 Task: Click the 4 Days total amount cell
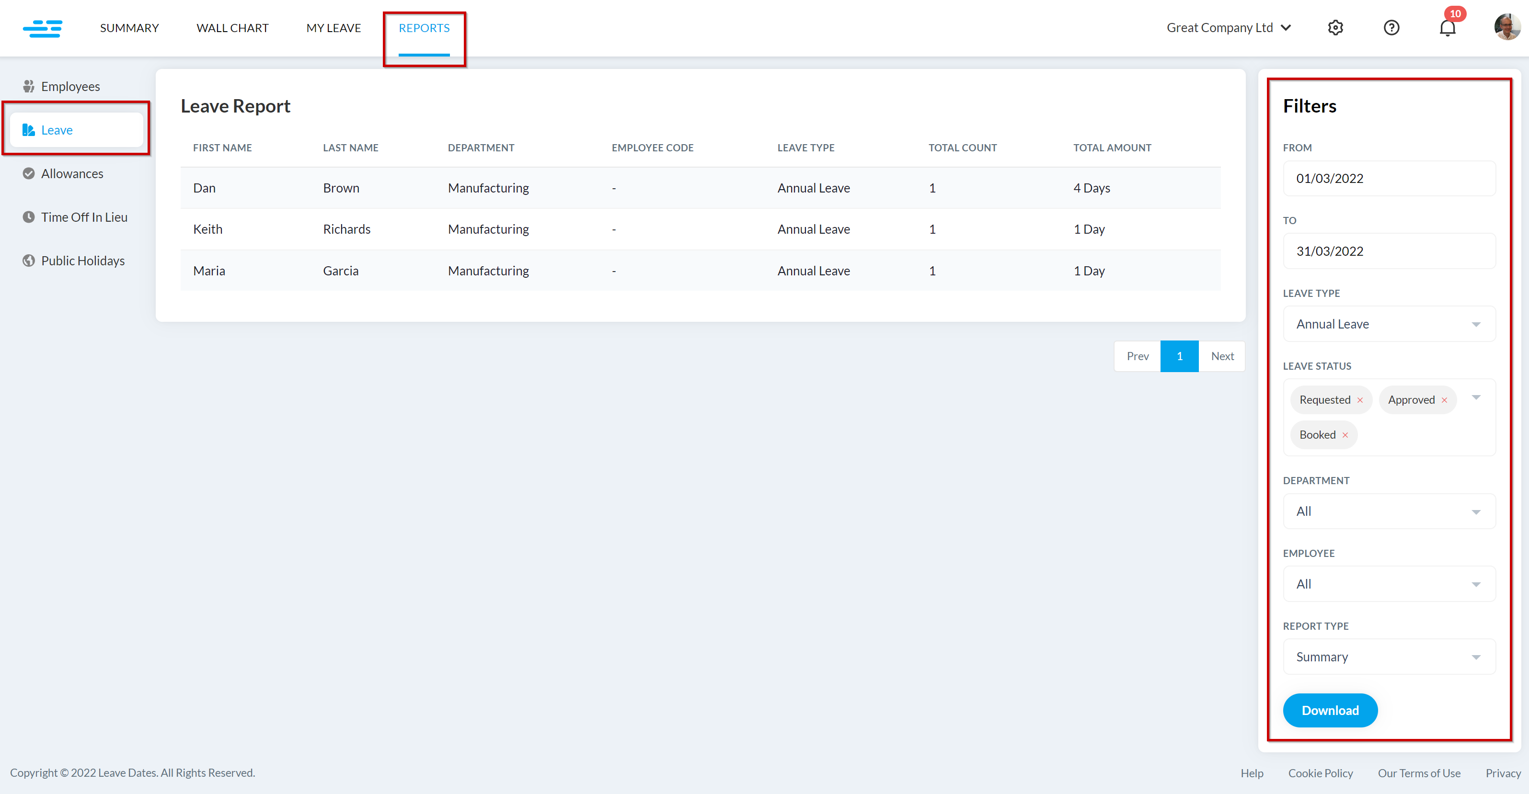(1091, 188)
